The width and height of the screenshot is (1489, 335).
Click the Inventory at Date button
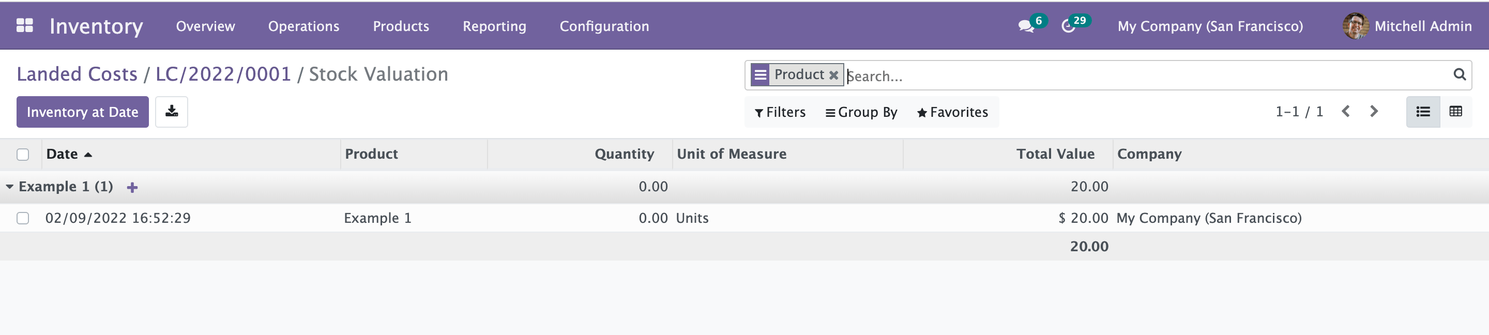pos(82,112)
